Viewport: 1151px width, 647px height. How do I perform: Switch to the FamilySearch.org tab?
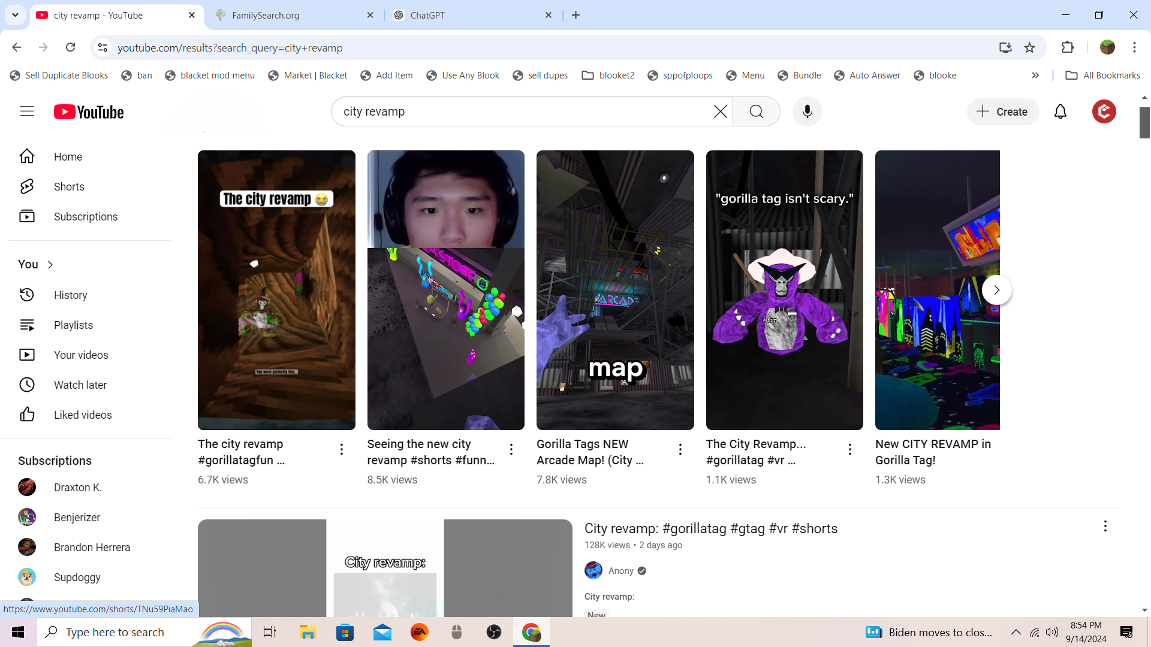click(x=266, y=15)
